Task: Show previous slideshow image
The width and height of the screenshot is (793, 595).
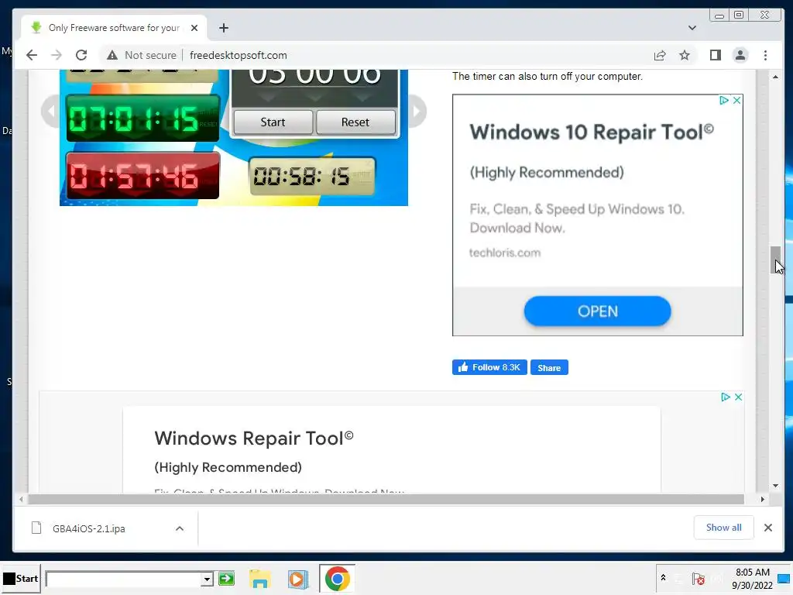Action: (50, 112)
